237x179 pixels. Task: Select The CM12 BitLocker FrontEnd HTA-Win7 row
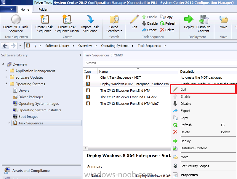coord(127,104)
